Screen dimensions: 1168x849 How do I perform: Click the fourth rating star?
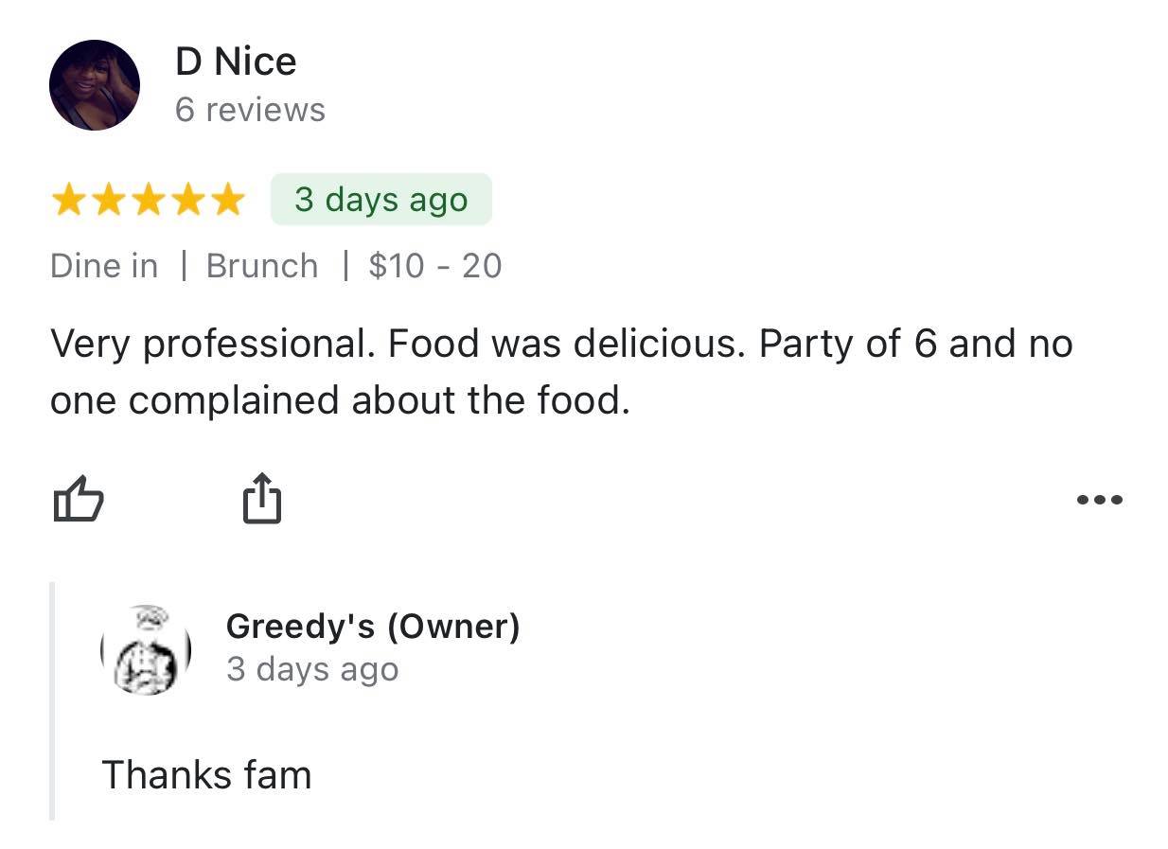coord(187,201)
